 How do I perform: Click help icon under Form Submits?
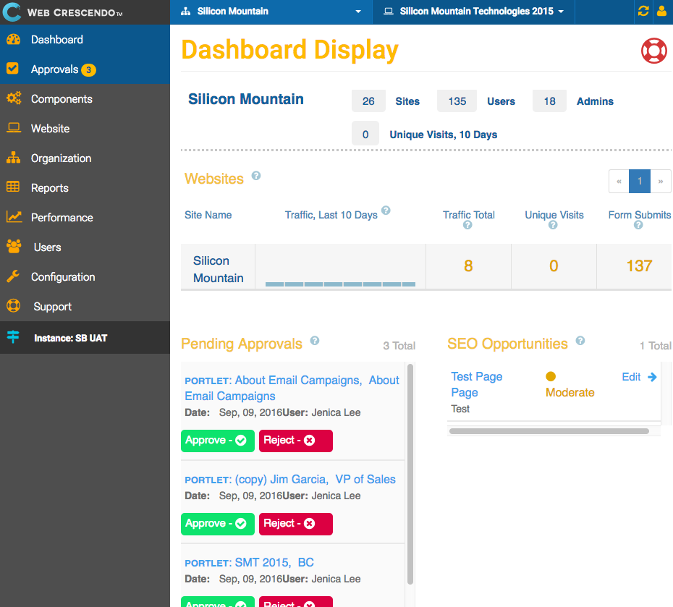[639, 225]
